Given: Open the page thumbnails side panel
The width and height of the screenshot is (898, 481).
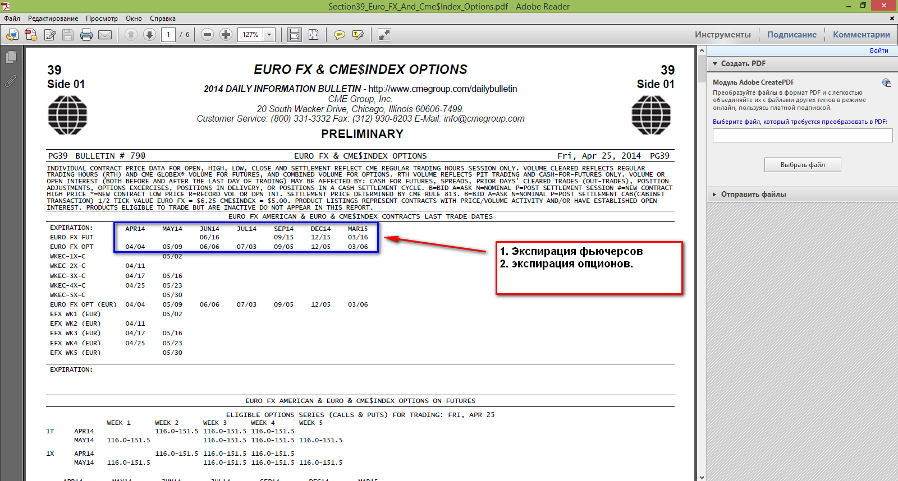Looking at the screenshot, I should click(11, 57).
